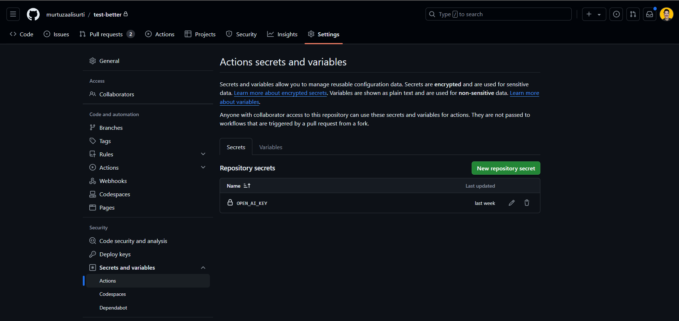The height and width of the screenshot is (321, 679).
Task: Open the Issues tab
Action: click(57, 34)
